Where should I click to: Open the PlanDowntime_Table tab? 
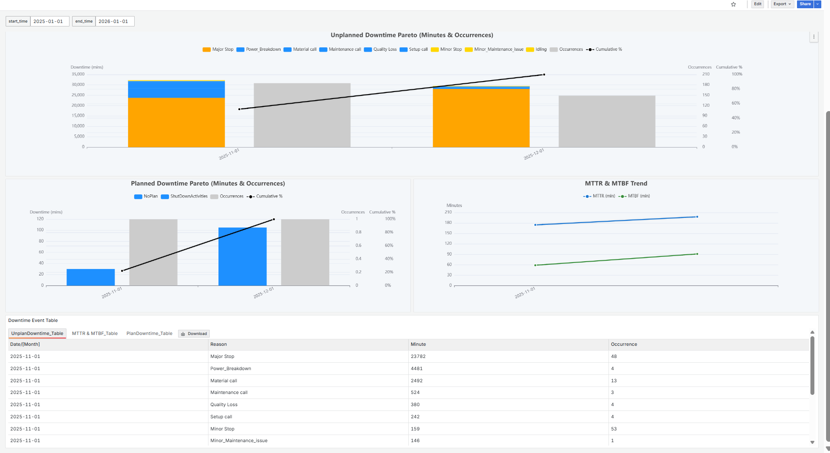(149, 334)
